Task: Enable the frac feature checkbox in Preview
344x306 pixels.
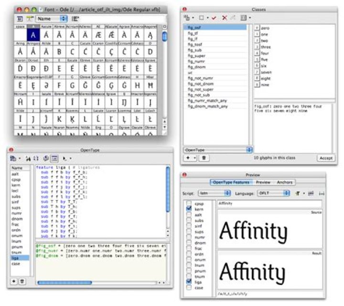Action: (x=189, y=248)
